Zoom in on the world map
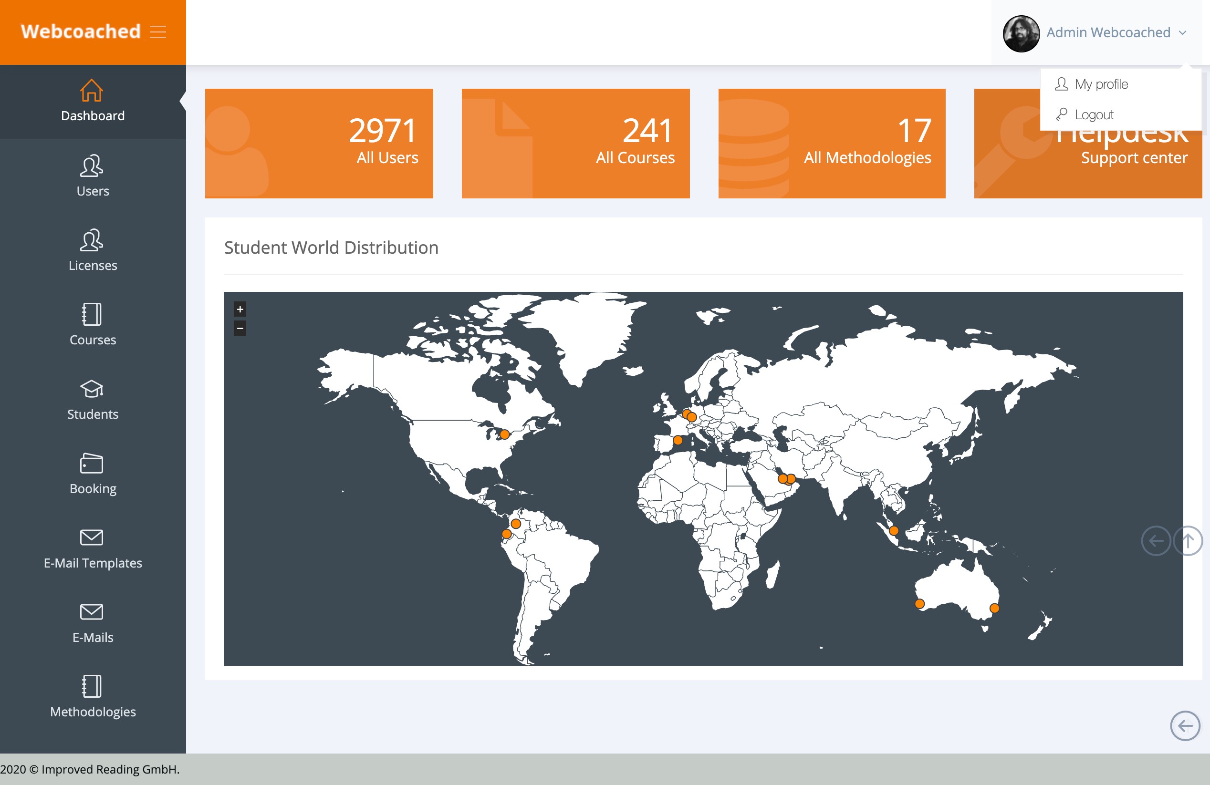The image size is (1210, 785). point(240,309)
